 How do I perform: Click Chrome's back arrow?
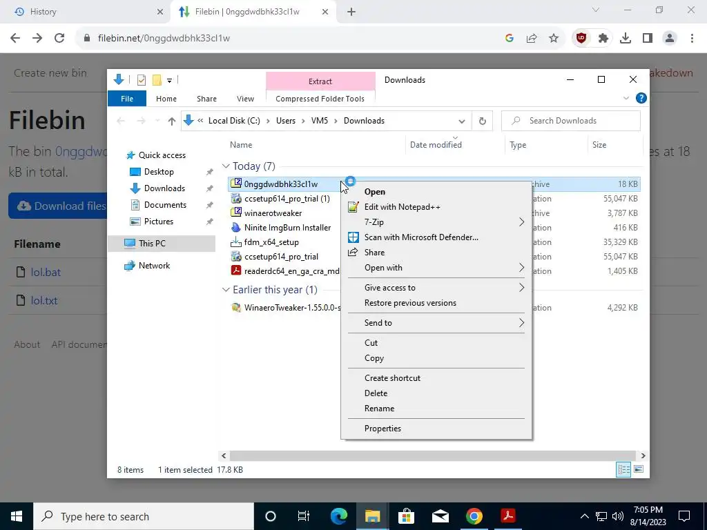click(15, 39)
